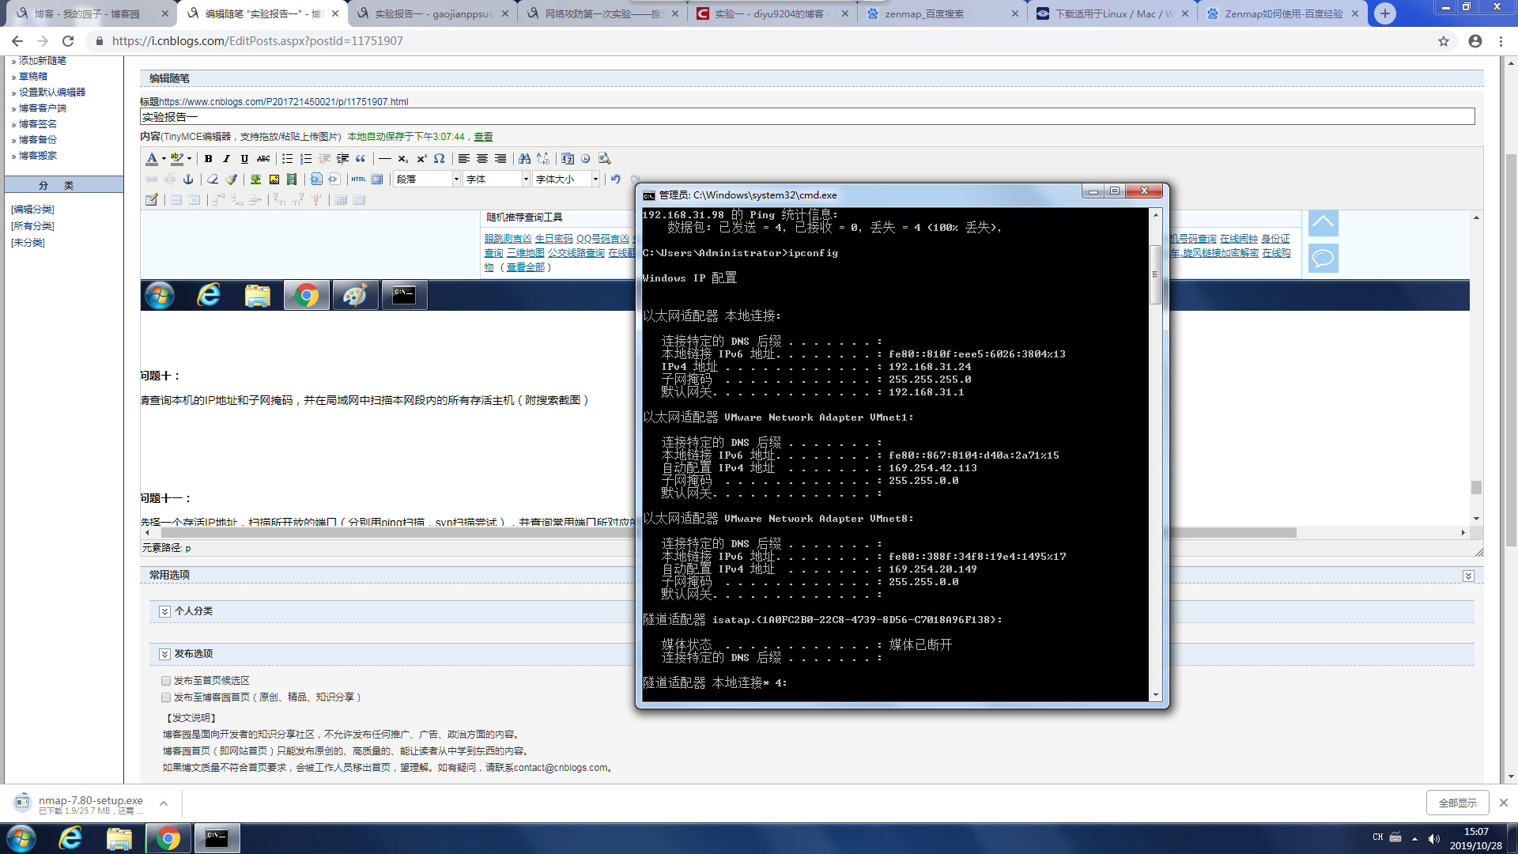
Task: Collapse the 发布选项 section toggle
Action: tap(164, 654)
